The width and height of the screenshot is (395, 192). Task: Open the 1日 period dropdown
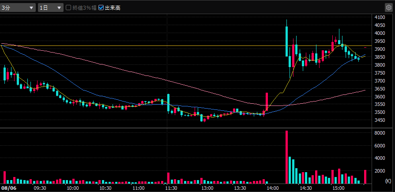[x=51, y=8]
